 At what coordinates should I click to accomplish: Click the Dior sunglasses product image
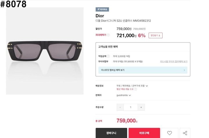pyautogui.click(x=45, y=51)
